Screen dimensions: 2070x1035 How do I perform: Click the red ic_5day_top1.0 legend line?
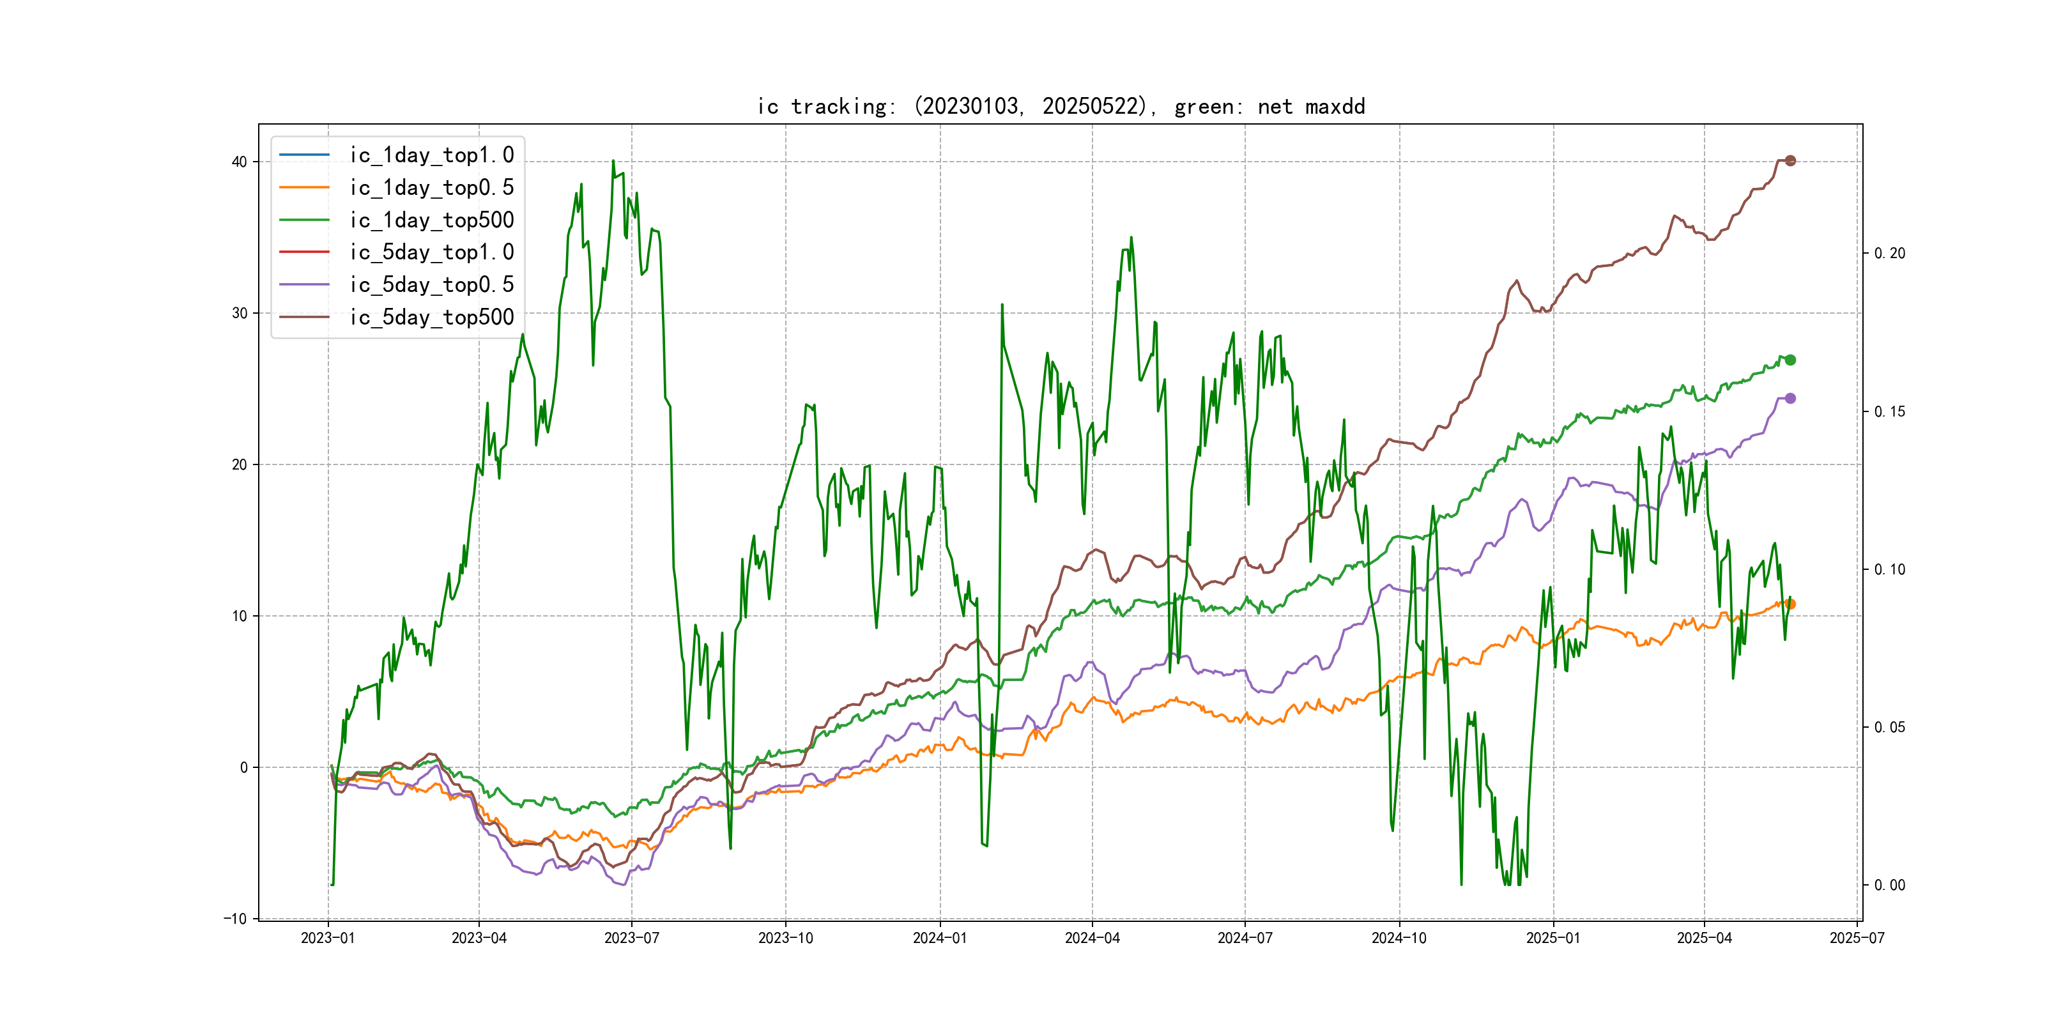pos(305,252)
